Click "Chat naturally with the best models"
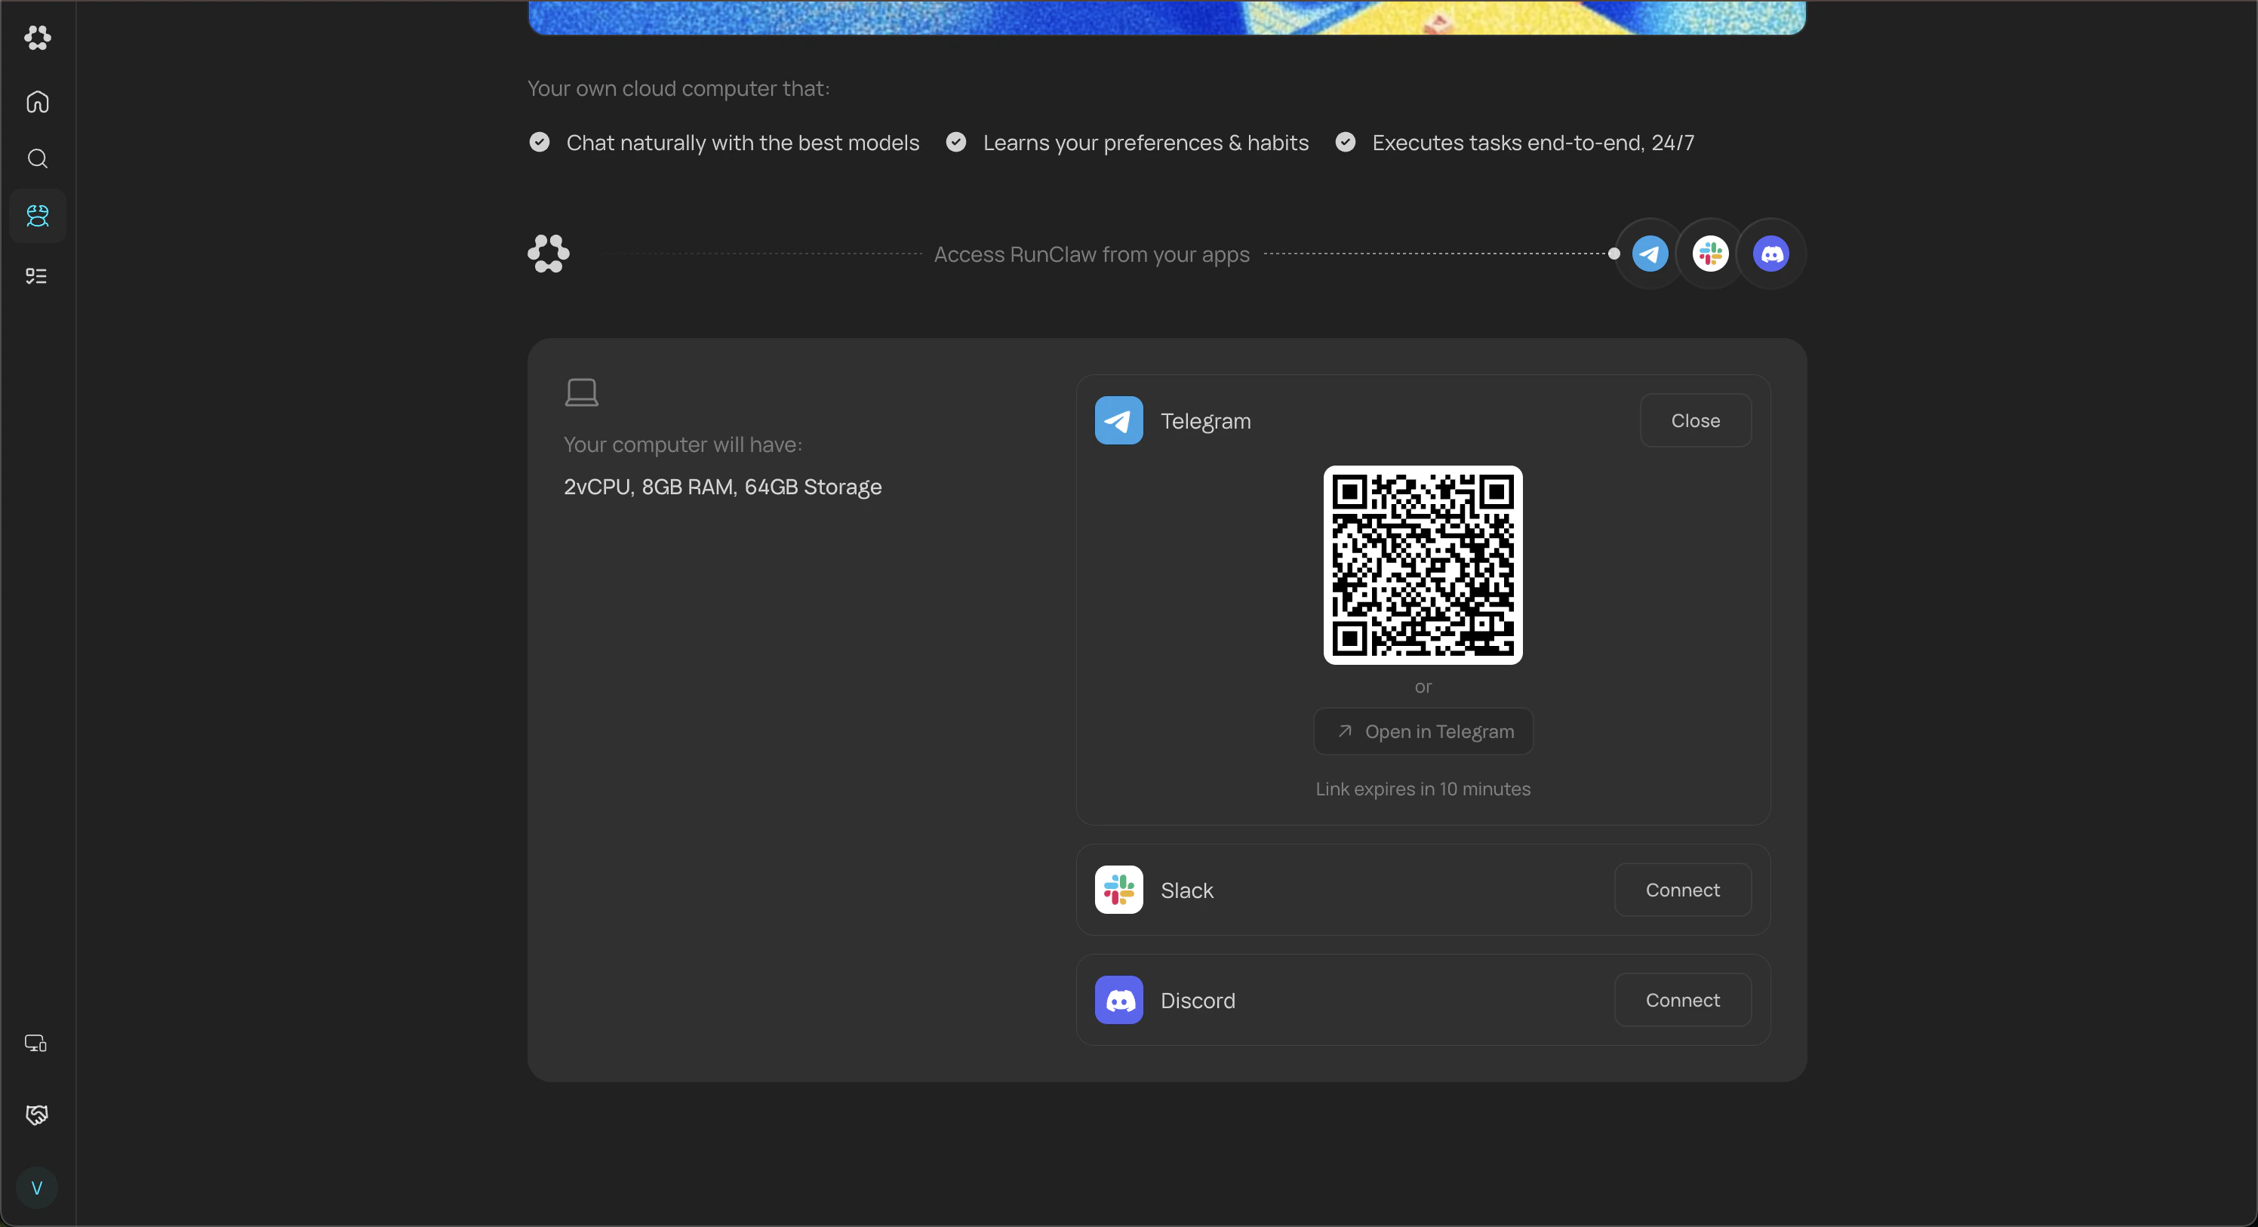The height and width of the screenshot is (1227, 2258). pyautogui.click(x=743, y=143)
